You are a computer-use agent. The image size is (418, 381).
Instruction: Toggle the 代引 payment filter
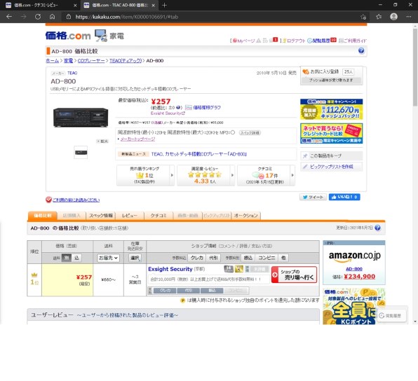213,258
